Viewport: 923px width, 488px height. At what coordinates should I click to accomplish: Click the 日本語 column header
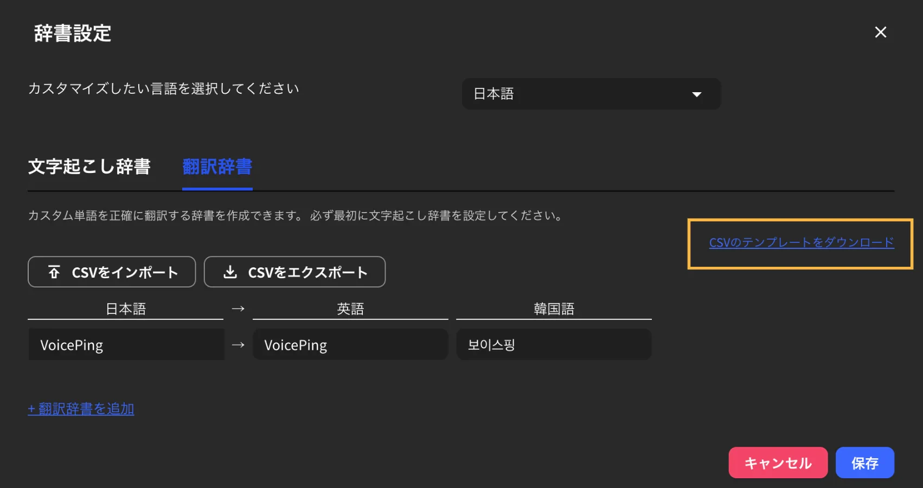click(126, 309)
